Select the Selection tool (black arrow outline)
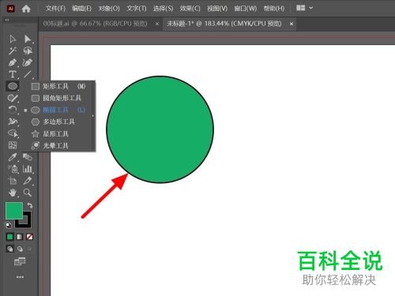 13,39
